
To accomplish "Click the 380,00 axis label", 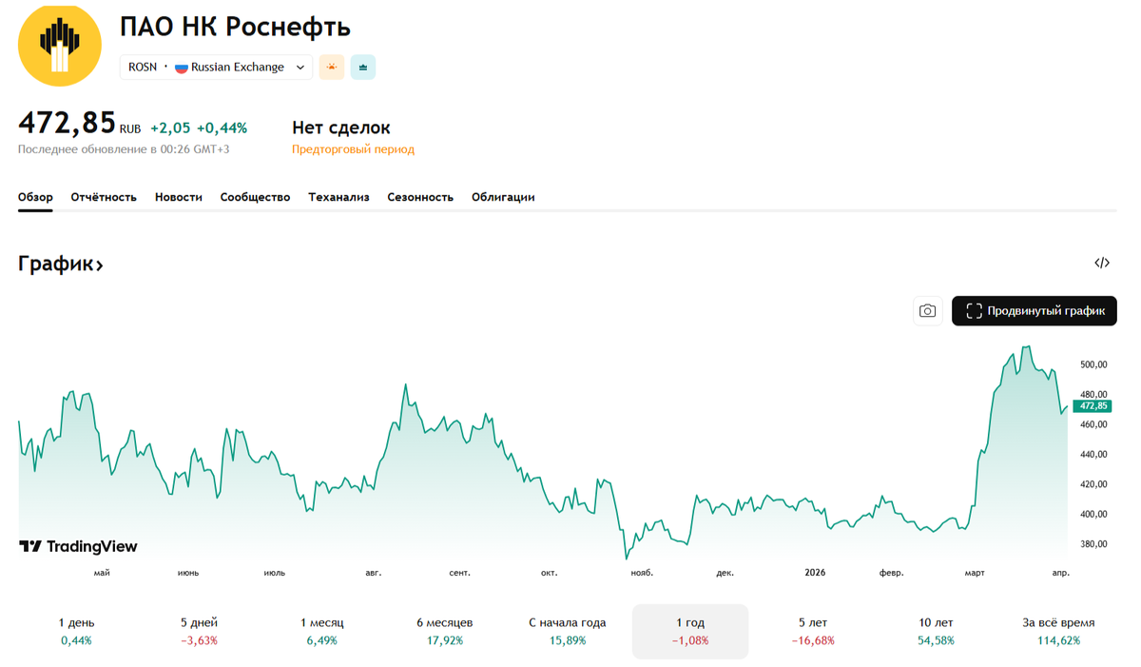I will [1093, 544].
